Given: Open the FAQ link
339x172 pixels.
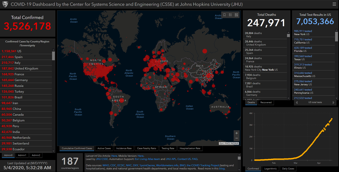Looking at the screenshot, I should point(195,159).
